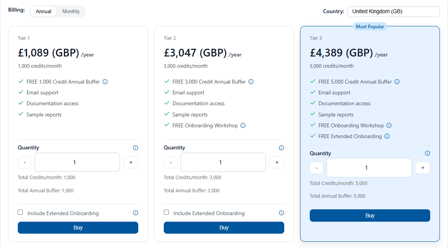The height and width of the screenshot is (248, 448).
Task: Show info for Tier 2 FREE Onboarding Workshop
Action: [x=243, y=125]
